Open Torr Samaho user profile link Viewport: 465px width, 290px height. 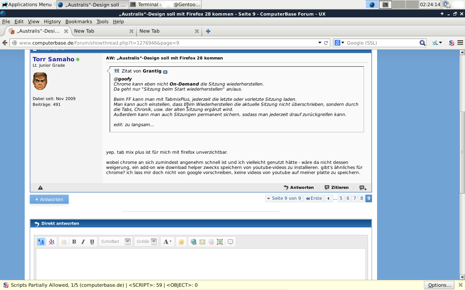(x=53, y=59)
